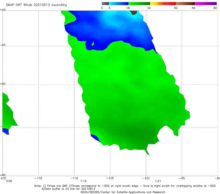This screenshot has height=194, width=220.
Task: Click the latitude label '-45'
Action: (3, 45)
